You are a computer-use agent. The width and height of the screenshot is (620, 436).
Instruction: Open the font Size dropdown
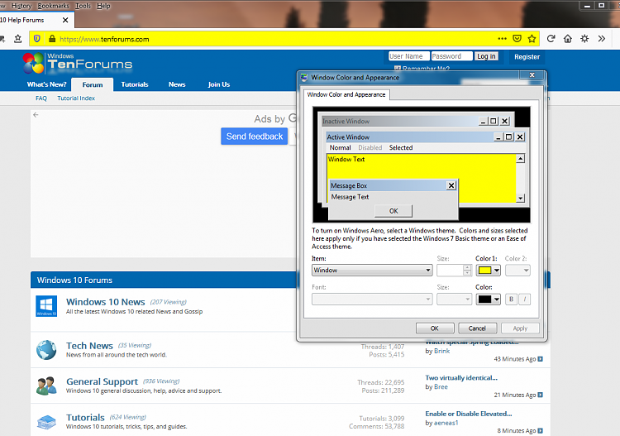[x=455, y=299]
